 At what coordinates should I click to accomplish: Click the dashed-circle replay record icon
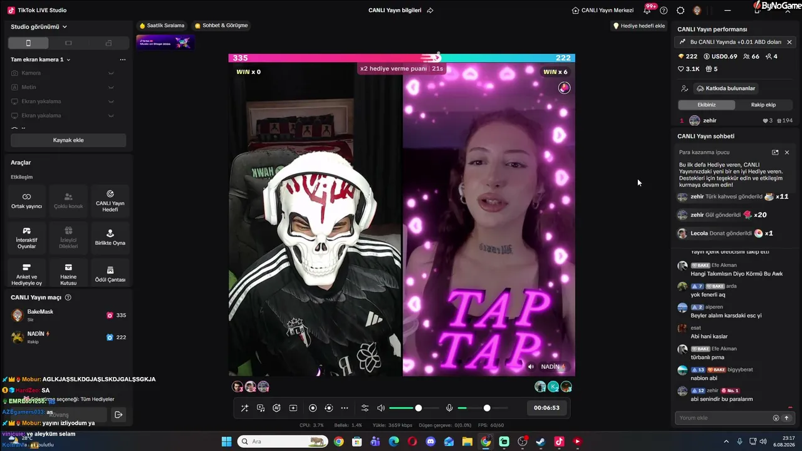point(329,408)
